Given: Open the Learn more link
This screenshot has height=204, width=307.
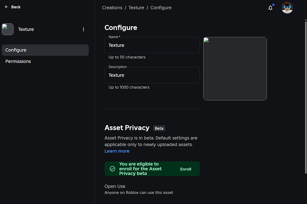Looking at the screenshot, I should click(x=117, y=151).
